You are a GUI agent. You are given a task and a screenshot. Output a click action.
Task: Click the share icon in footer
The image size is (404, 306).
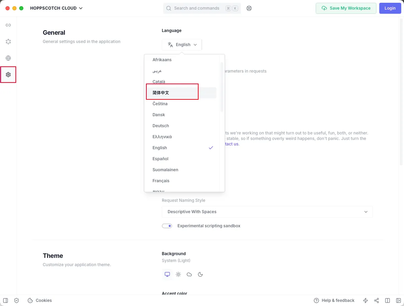pyautogui.click(x=377, y=300)
